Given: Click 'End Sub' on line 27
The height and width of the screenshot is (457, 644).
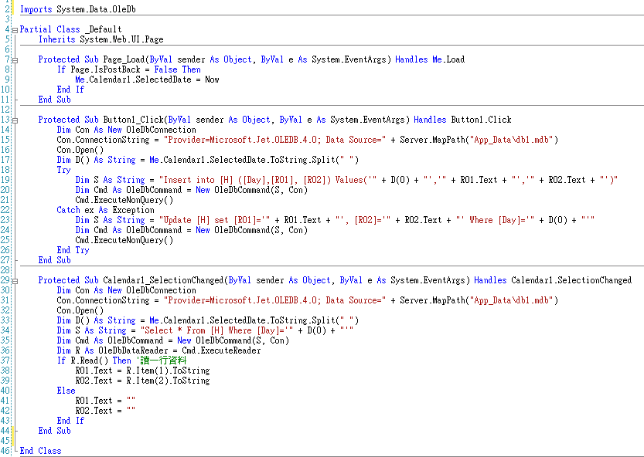Looking at the screenshot, I should click(x=55, y=260).
